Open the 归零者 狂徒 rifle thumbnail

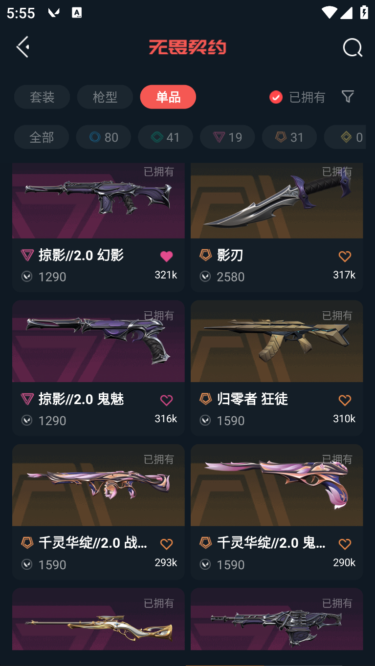(x=277, y=341)
